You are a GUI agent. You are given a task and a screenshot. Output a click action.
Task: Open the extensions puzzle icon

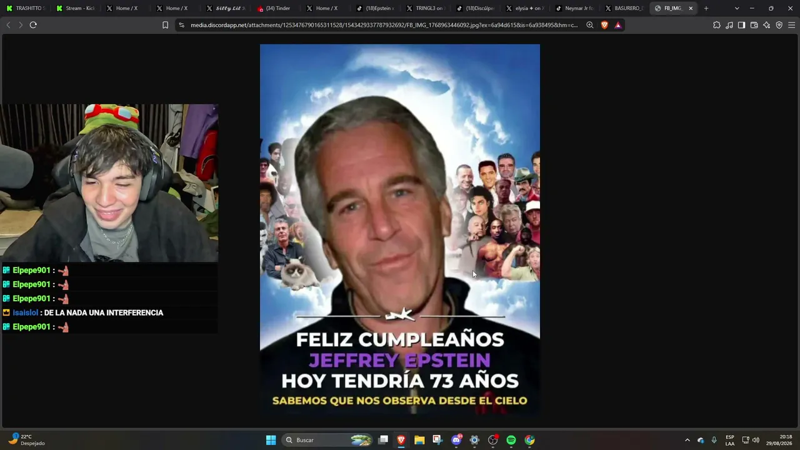[717, 25]
